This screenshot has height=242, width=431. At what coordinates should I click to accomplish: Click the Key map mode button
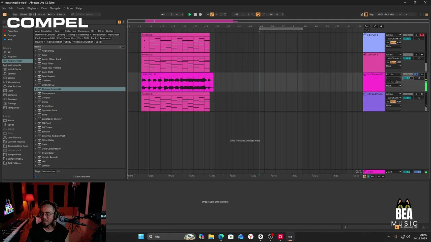pyautogui.click(x=371, y=14)
